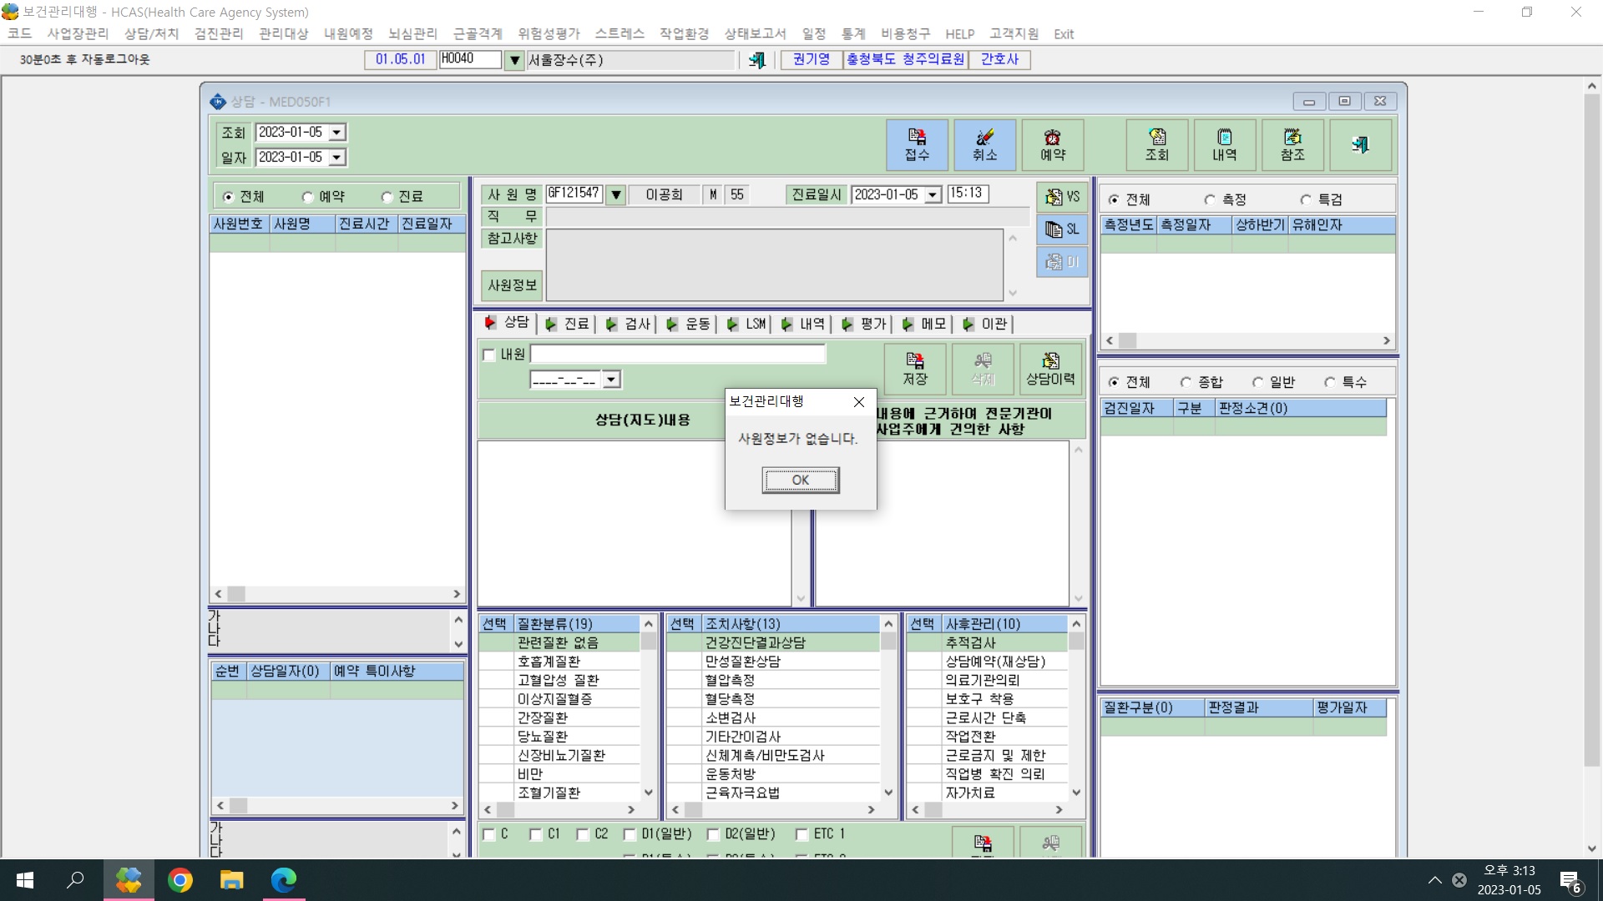Expand the 진료일시 date dropdown

933,195
